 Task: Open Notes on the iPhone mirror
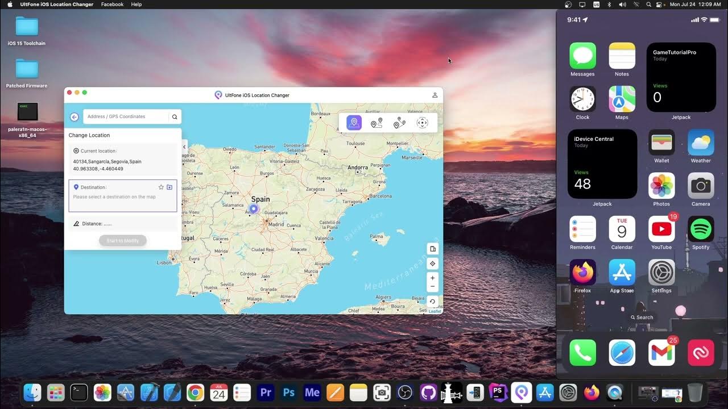click(x=622, y=56)
